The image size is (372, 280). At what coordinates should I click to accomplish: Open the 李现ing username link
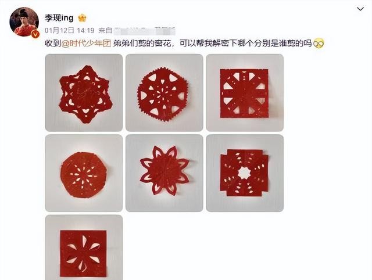click(x=59, y=18)
